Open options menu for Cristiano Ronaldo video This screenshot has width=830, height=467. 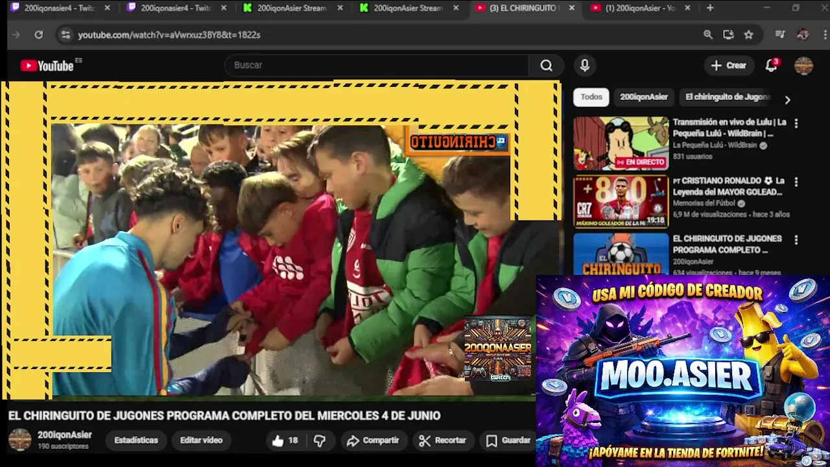[x=796, y=182]
